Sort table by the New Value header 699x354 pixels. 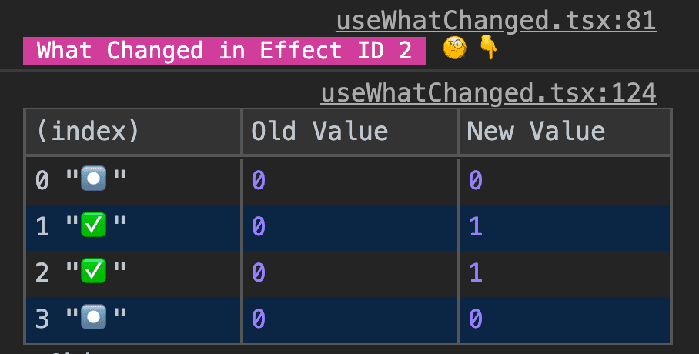pyautogui.click(x=565, y=132)
